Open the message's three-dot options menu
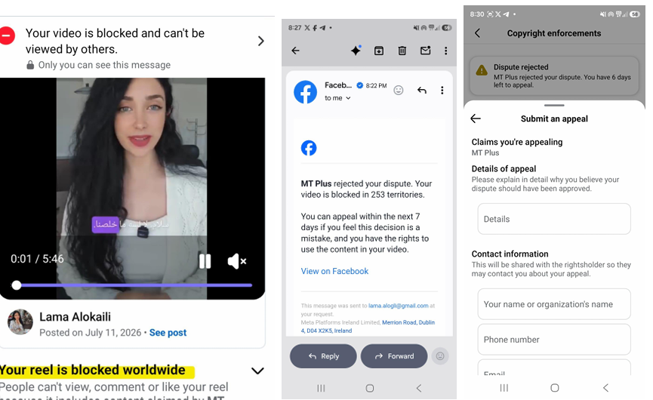Screen dimensions: 653x400 pos(442,91)
